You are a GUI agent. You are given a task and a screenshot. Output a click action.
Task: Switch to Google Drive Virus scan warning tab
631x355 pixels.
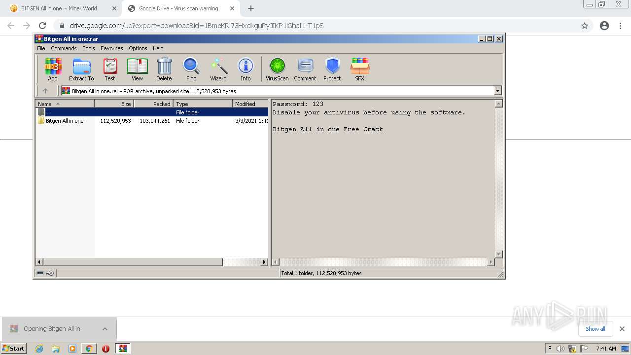[x=178, y=8]
